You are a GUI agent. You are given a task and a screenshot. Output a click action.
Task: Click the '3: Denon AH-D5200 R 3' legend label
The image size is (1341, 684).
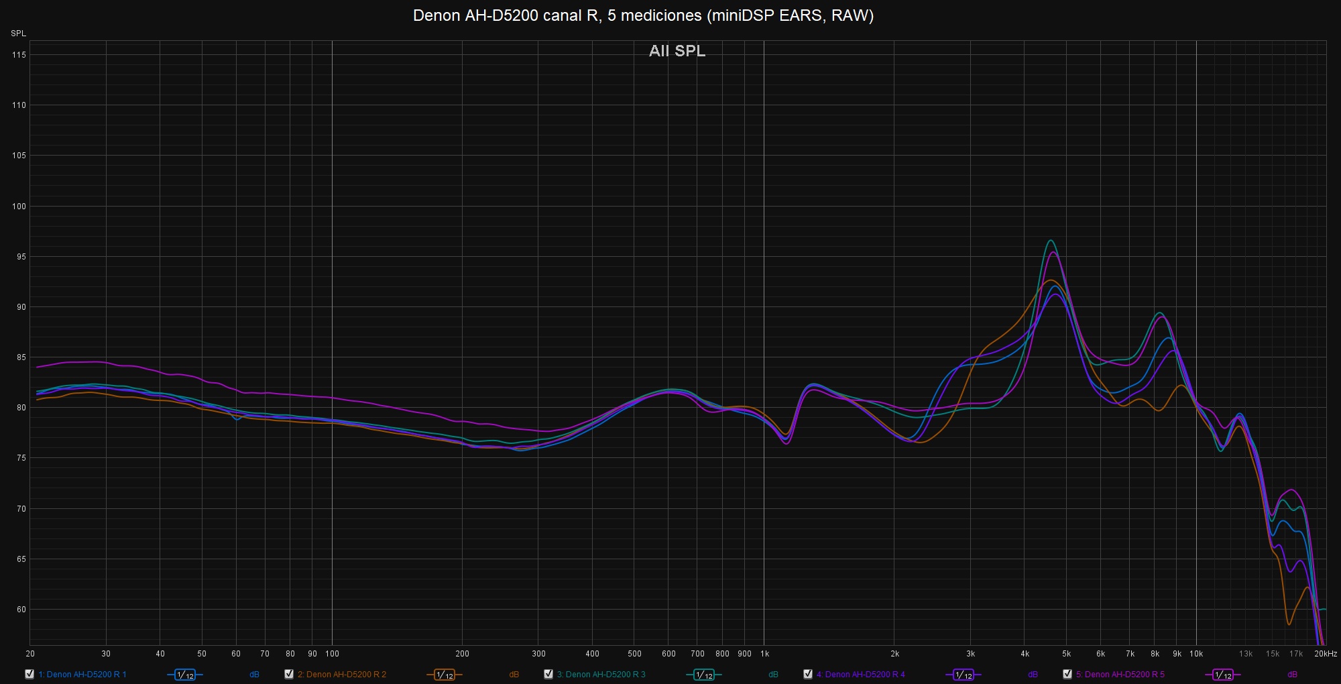pos(601,675)
